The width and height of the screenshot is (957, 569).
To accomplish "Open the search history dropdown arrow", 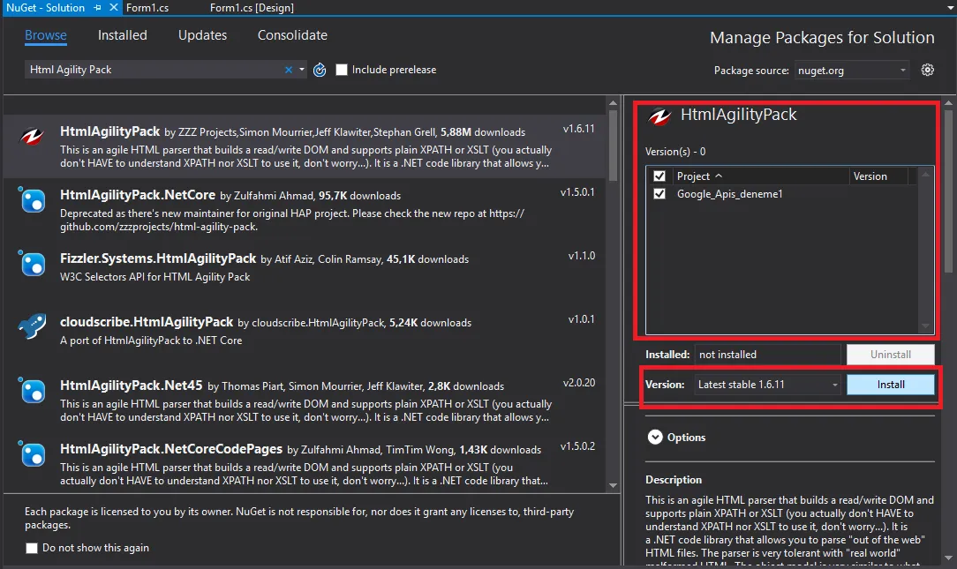I will (x=302, y=70).
